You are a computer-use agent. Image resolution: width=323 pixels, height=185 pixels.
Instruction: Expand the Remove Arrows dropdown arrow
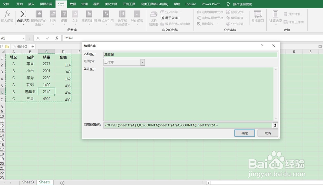(x=217, y=24)
